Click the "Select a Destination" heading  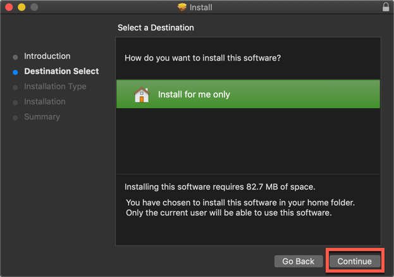point(156,28)
